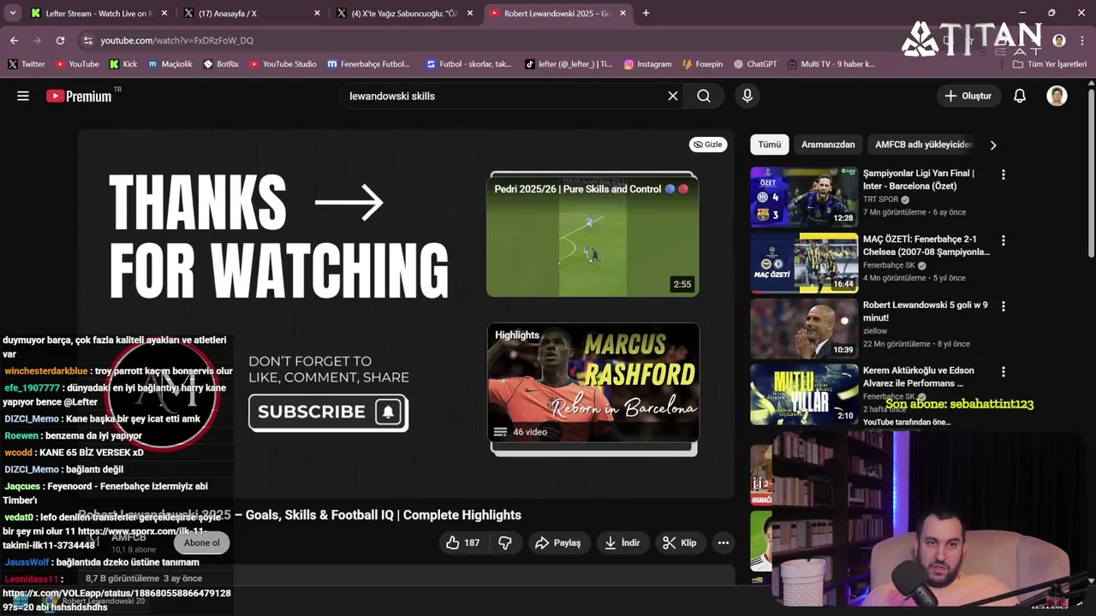1096x616 pixels.
Task: Open options for the Fenerbahçe 2-1 Chelsea video
Action: click(x=1004, y=240)
